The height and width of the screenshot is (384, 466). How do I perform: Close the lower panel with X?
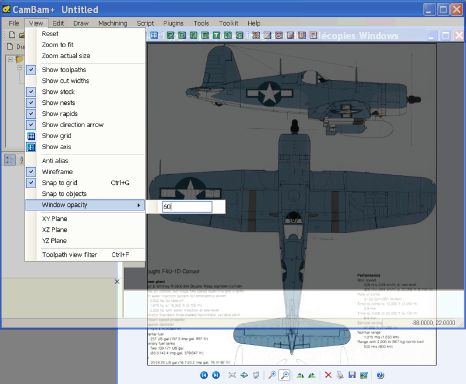tap(117, 282)
